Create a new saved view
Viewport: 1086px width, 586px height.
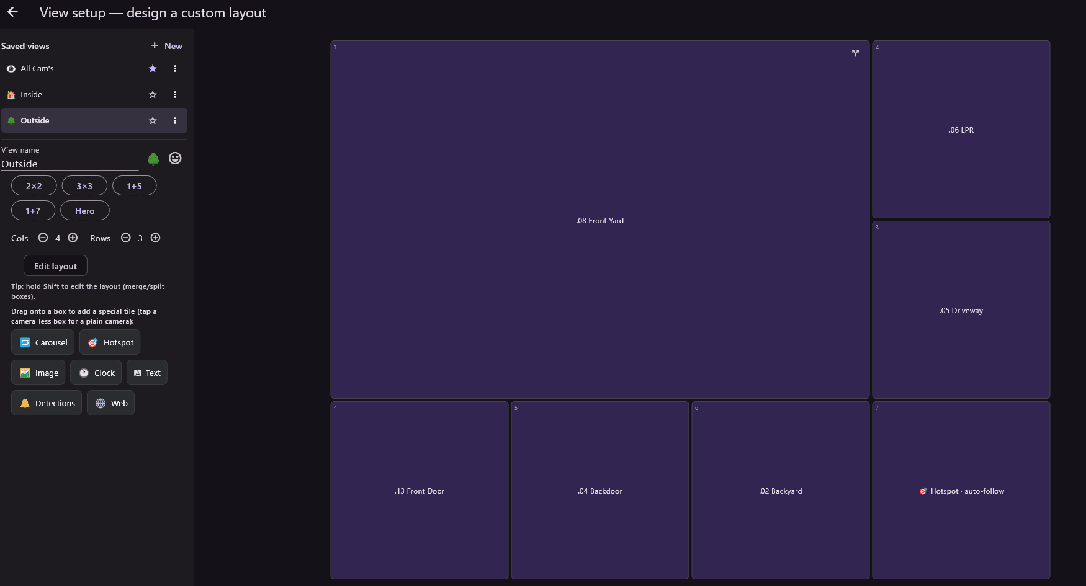[x=167, y=46]
